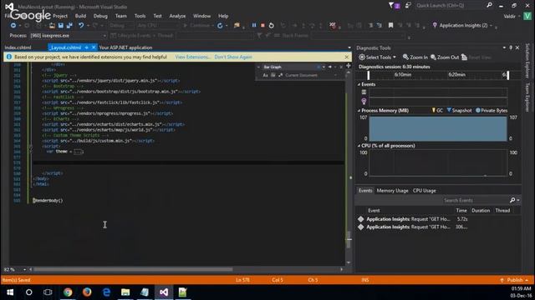Restart the debug session icon
This screenshot has height=300, width=535.
[x=271, y=26]
